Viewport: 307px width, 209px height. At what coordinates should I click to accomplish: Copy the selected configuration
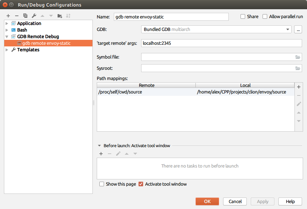(25, 15)
